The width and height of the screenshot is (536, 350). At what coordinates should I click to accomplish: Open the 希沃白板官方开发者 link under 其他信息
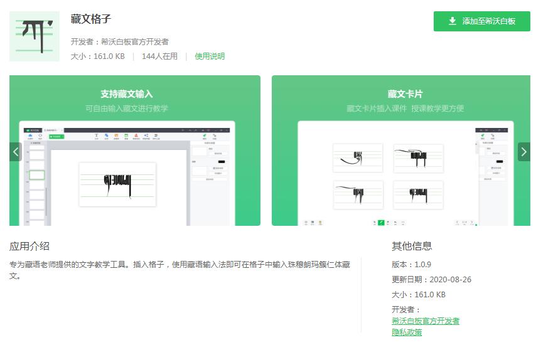pyautogui.click(x=426, y=321)
